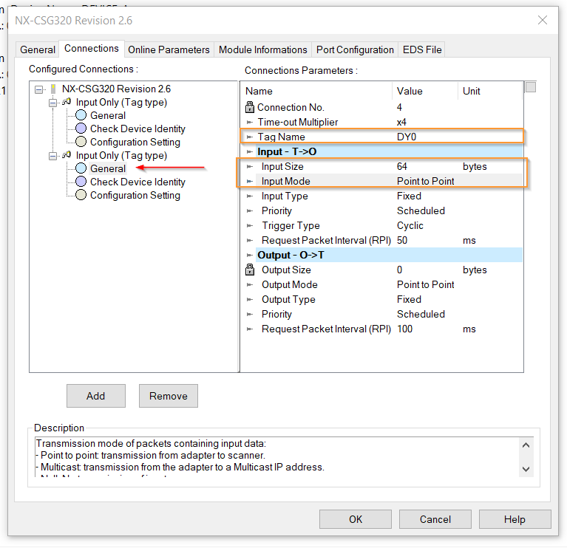Screen dimensions: 567x548
Task: Open Help for this dialog
Action: tap(515, 519)
